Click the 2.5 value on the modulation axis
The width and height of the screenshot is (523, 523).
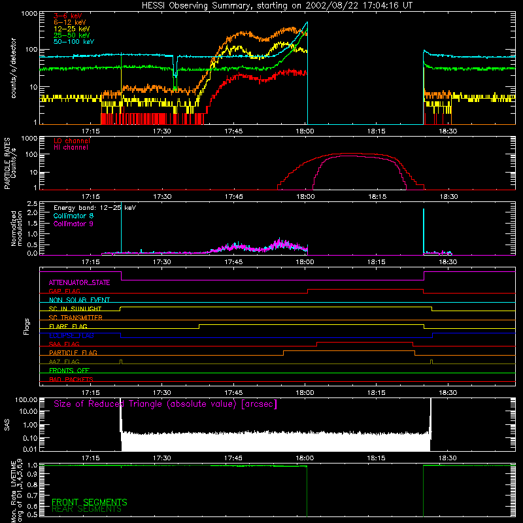[32, 204]
